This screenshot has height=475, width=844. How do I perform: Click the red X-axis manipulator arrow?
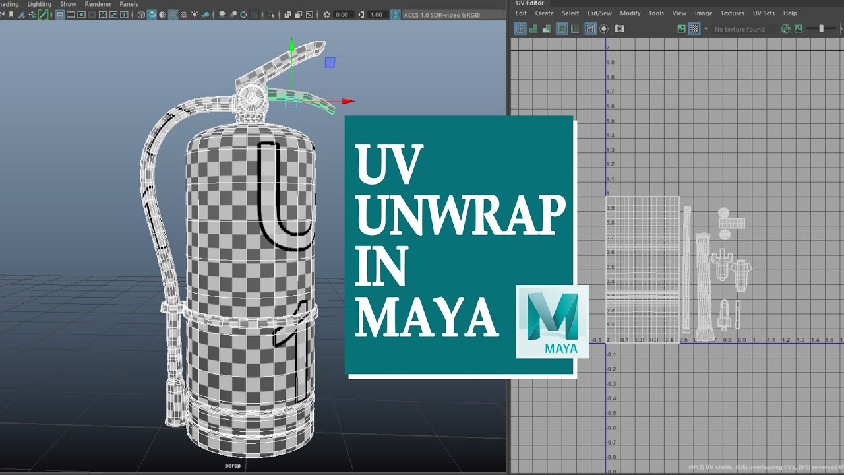click(348, 102)
